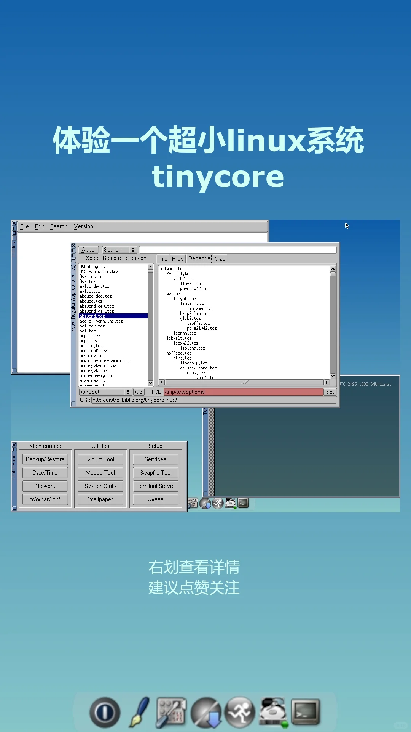Launch the Apps download icon in enlarged dock
The image size is (411, 732).
[x=206, y=712]
